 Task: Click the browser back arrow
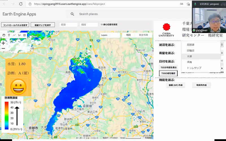tap(5, 4)
